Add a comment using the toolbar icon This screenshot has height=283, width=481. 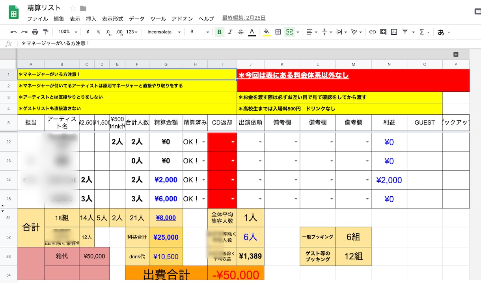(383, 32)
